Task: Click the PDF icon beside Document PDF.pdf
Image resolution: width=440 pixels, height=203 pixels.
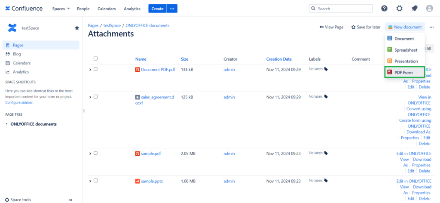Action: [137, 70]
